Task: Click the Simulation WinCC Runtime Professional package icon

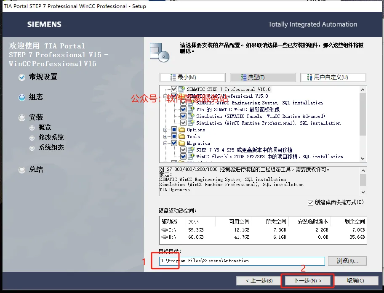Action: [191, 123]
